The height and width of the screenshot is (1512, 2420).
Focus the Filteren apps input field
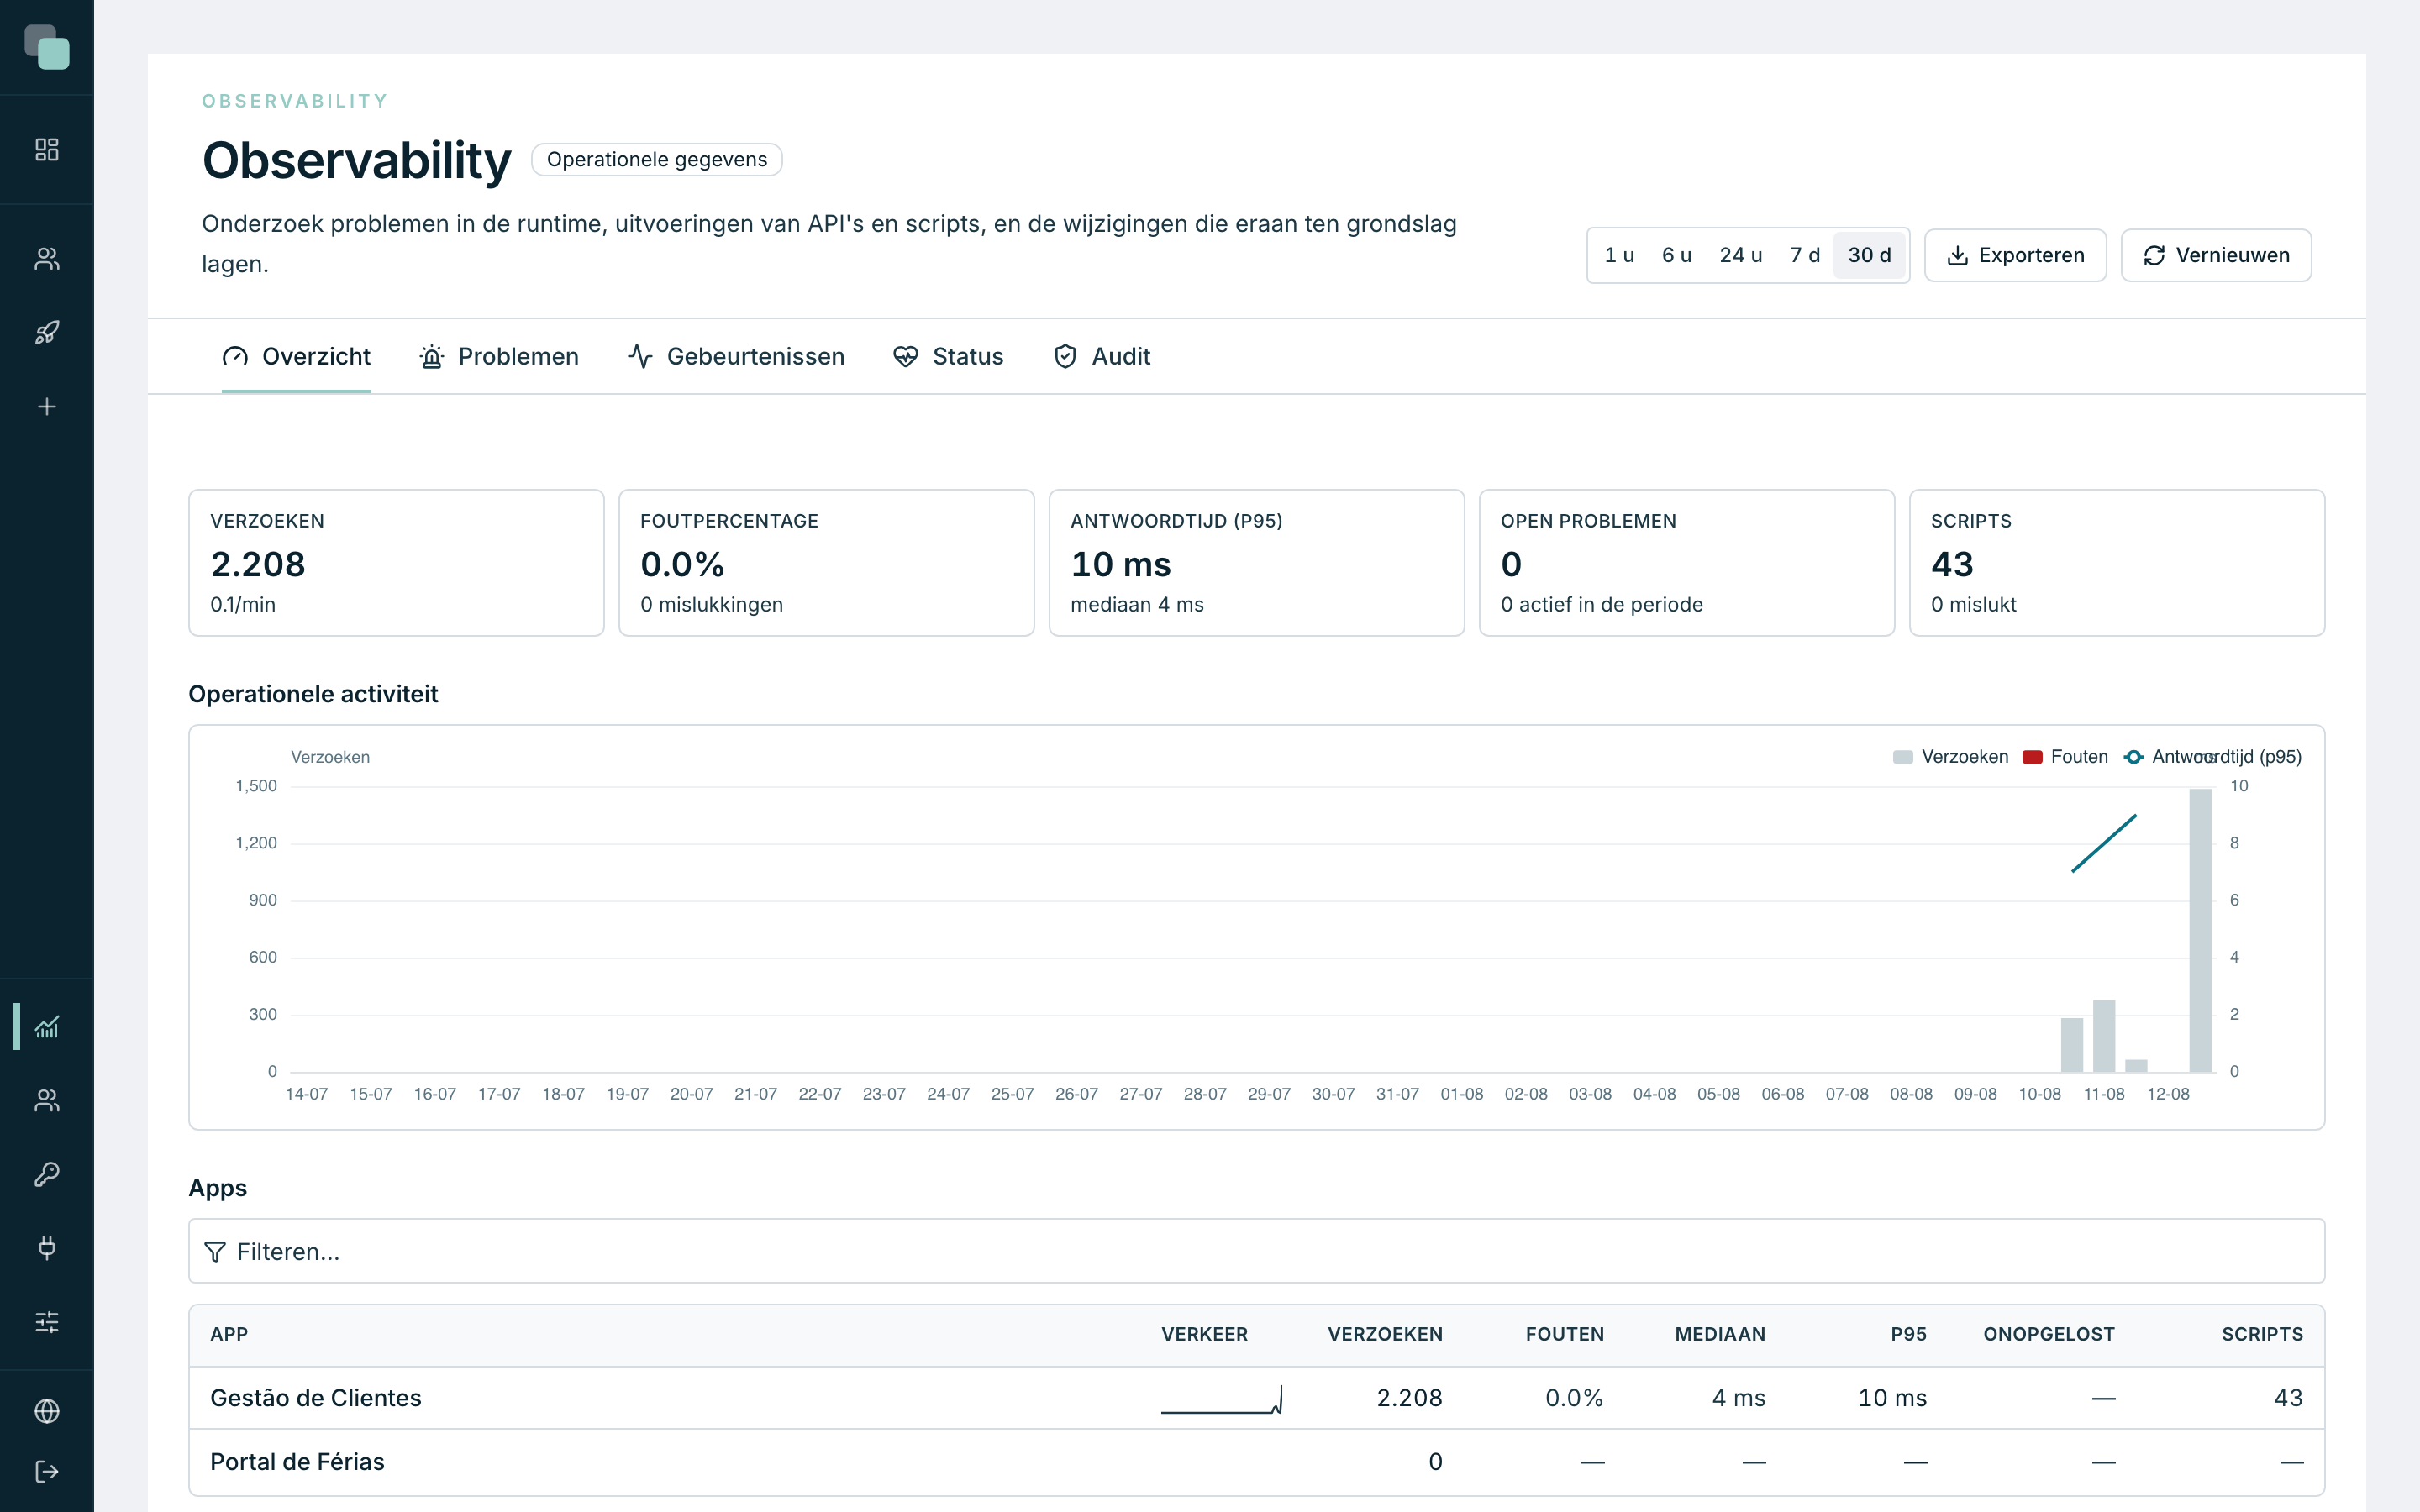(x=1256, y=1251)
